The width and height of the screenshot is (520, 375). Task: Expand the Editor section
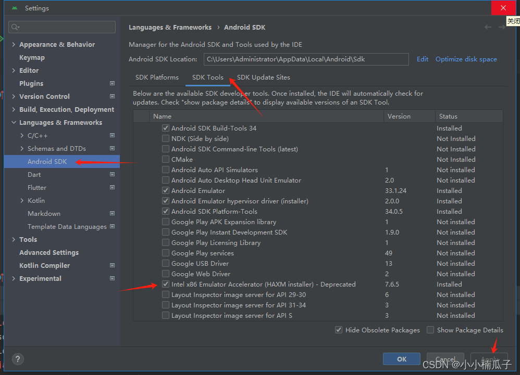click(14, 71)
